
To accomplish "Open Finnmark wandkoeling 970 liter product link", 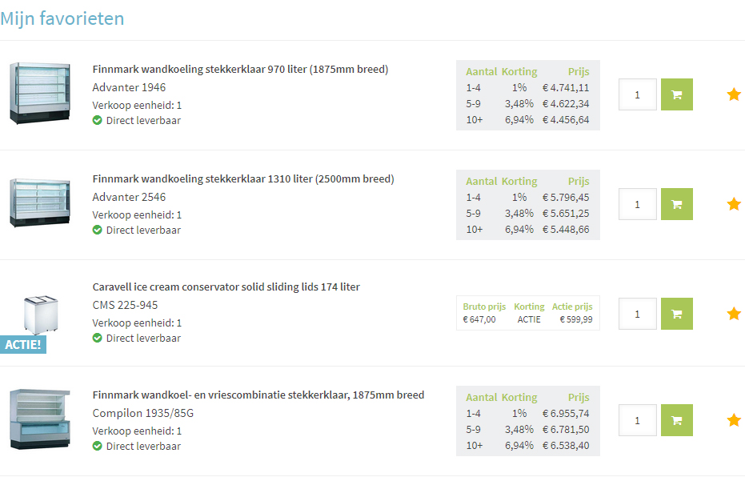I will tap(240, 70).
